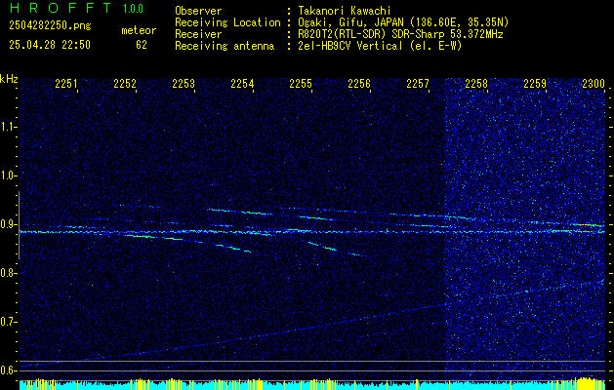Image resolution: width=614 pixels, height=390 pixels.
Task: Click the Receiving antenna label
Action: tap(225, 46)
